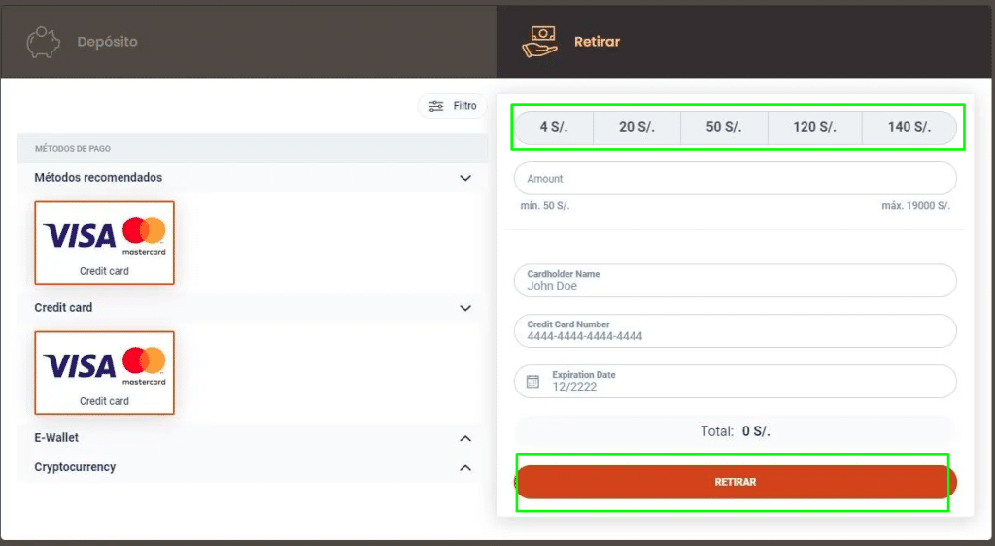Expand the E-Wallet section

[x=465, y=438]
